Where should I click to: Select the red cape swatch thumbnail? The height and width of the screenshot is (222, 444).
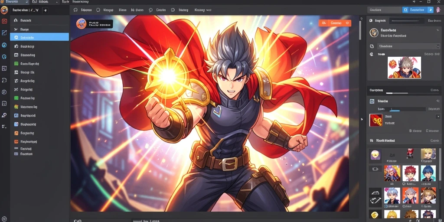click(376, 120)
